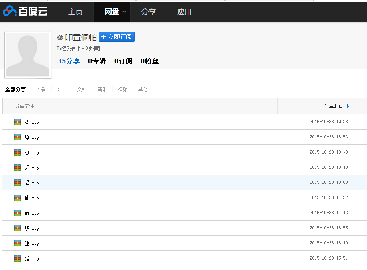
Task: Filter shares by 其他
Action: point(143,89)
